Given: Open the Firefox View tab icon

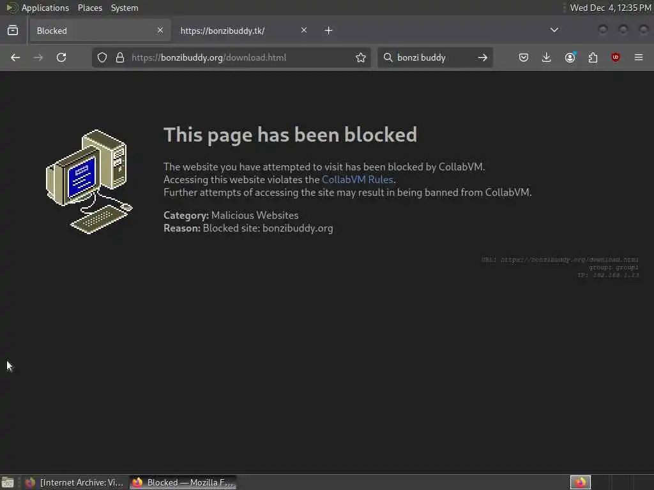Looking at the screenshot, I should (x=13, y=31).
